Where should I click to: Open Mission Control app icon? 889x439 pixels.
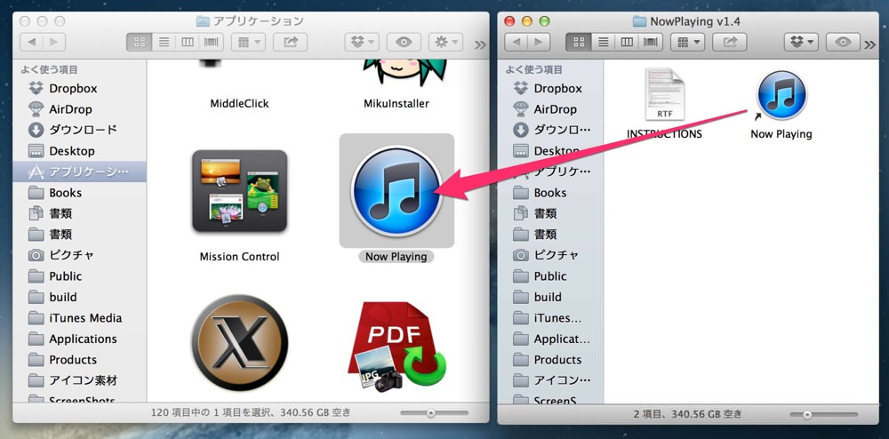239,190
